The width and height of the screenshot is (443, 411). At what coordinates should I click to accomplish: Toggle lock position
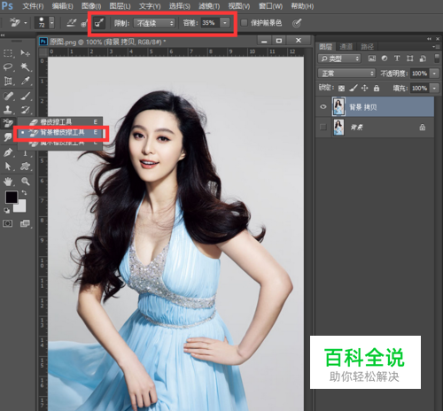365,88
